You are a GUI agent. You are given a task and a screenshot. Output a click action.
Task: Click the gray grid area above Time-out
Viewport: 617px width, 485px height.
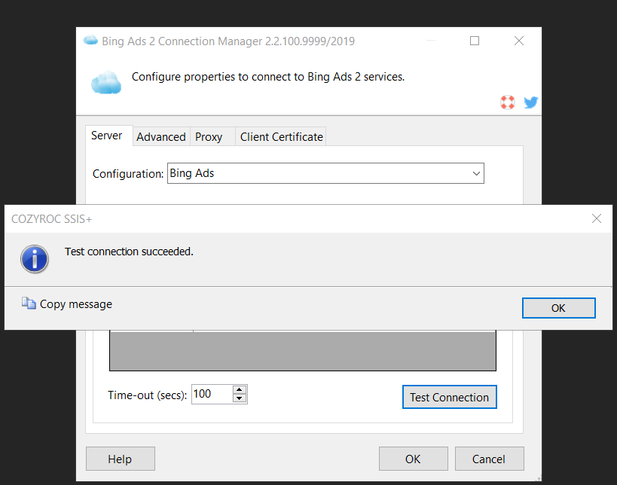(303, 350)
